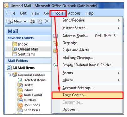The image size is (127, 117).
Task: Click the Rules and Alerts icon in menu
Action: pos(56,50)
